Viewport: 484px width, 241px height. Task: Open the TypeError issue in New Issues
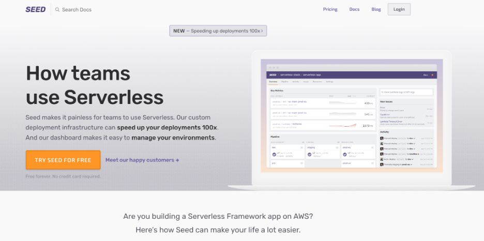pos(385,114)
